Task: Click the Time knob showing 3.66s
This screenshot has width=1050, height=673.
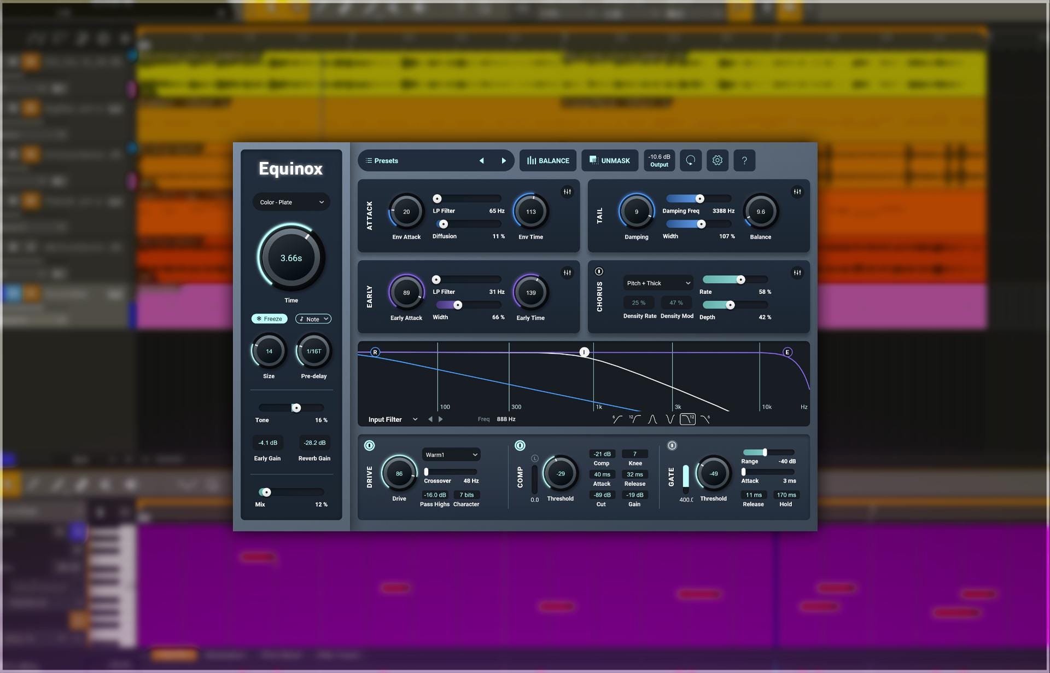Action: [x=291, y=257]
